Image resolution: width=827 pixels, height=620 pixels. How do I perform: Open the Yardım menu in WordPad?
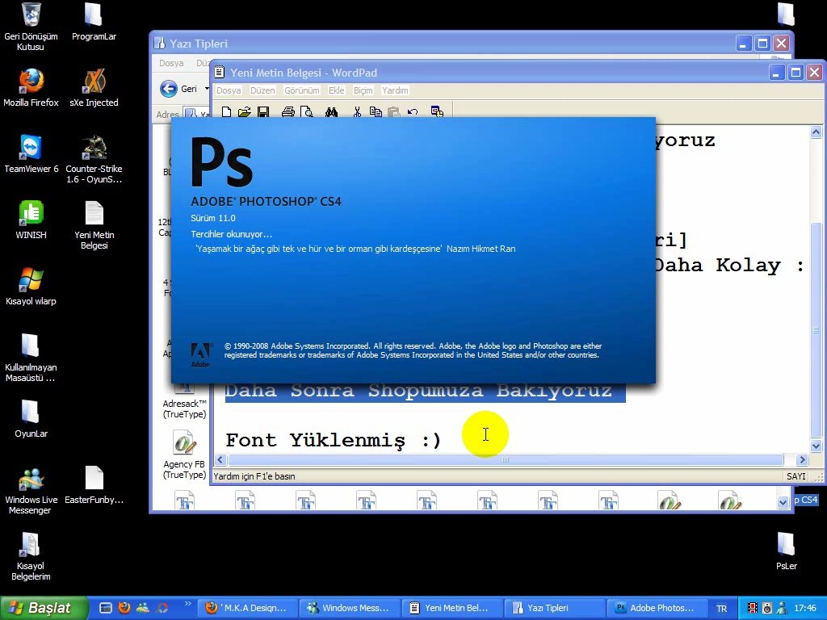[x=395, y=90]
